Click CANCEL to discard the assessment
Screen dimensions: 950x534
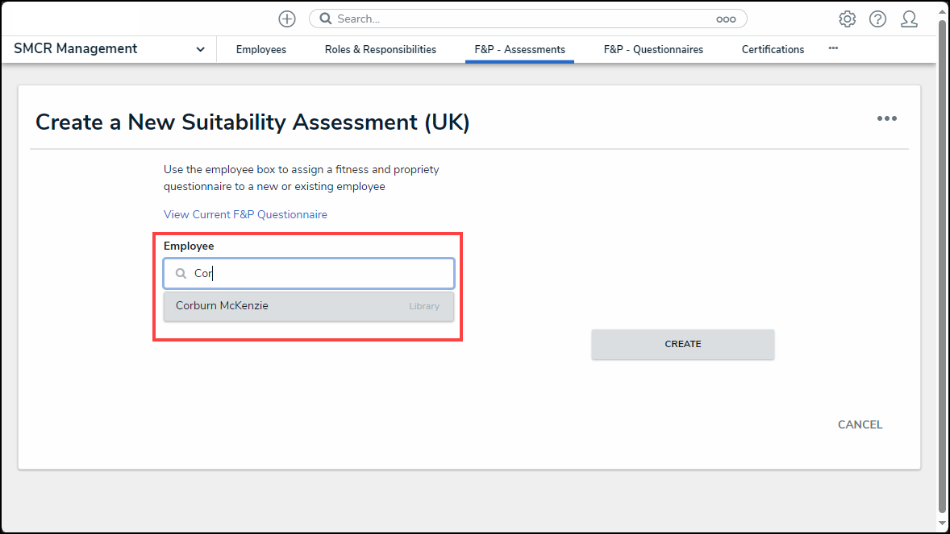(x=860, y=424)
